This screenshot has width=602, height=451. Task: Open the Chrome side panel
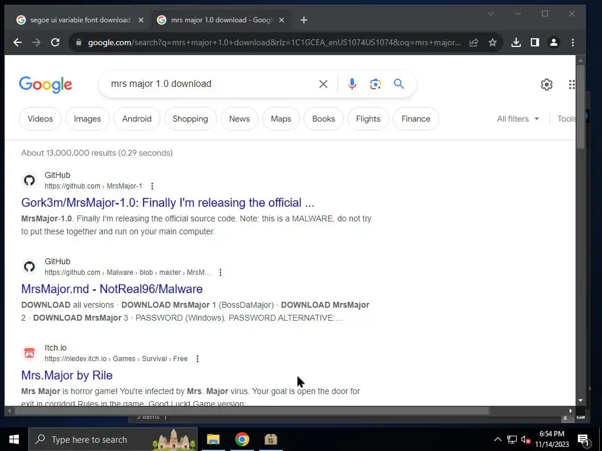pyautogui.click(x=535, y=42)
